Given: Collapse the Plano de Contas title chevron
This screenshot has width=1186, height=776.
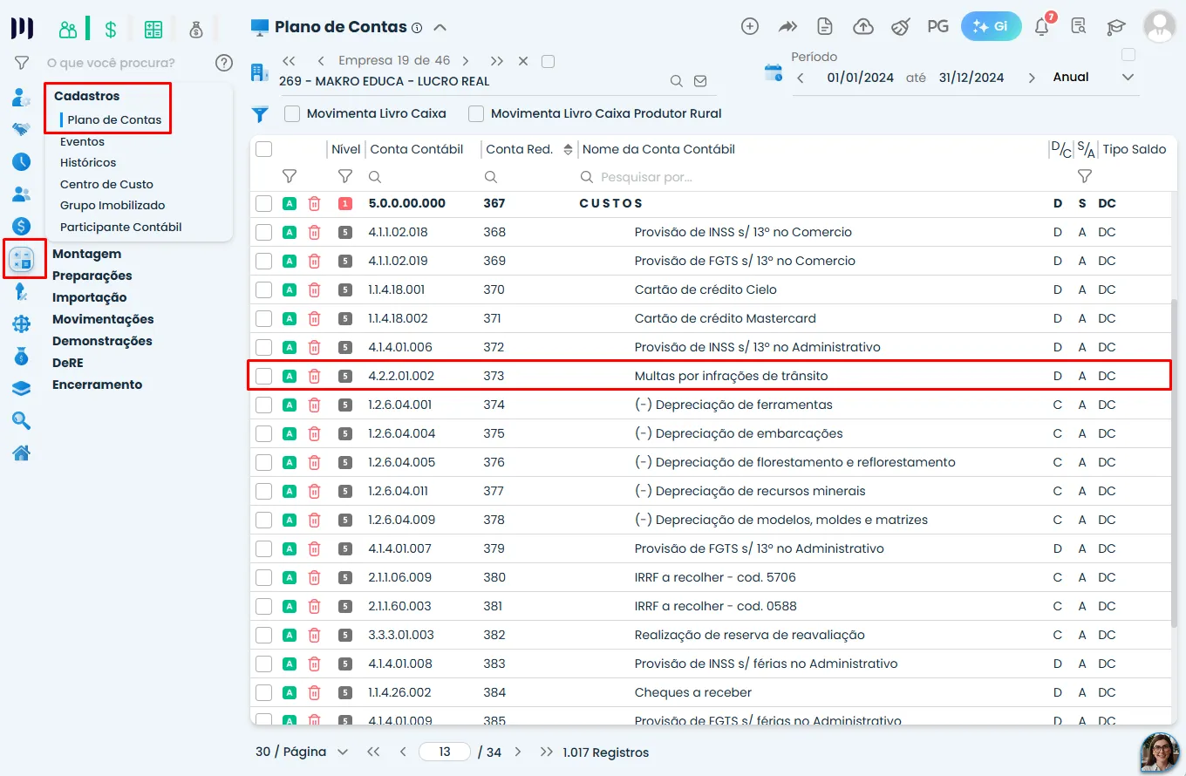Looking at the screenshot, I should [x=440, y=27].
